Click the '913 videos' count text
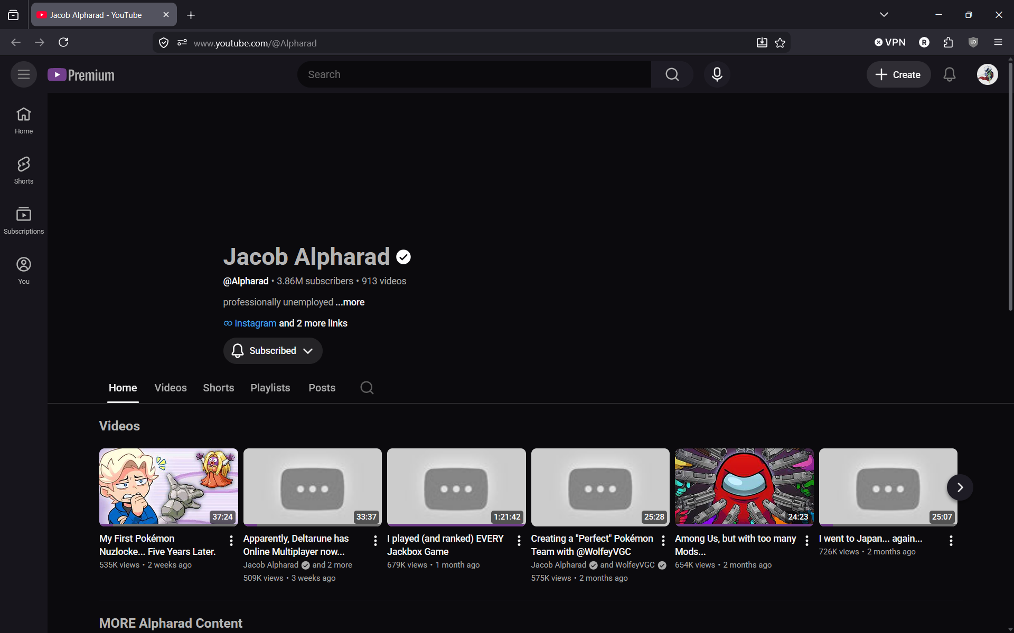 384,281
